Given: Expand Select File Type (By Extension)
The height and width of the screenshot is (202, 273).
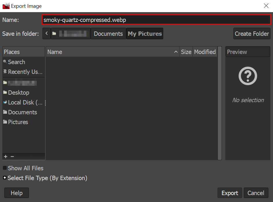Looking at the screenshot, I should click(x=5, y=178).
